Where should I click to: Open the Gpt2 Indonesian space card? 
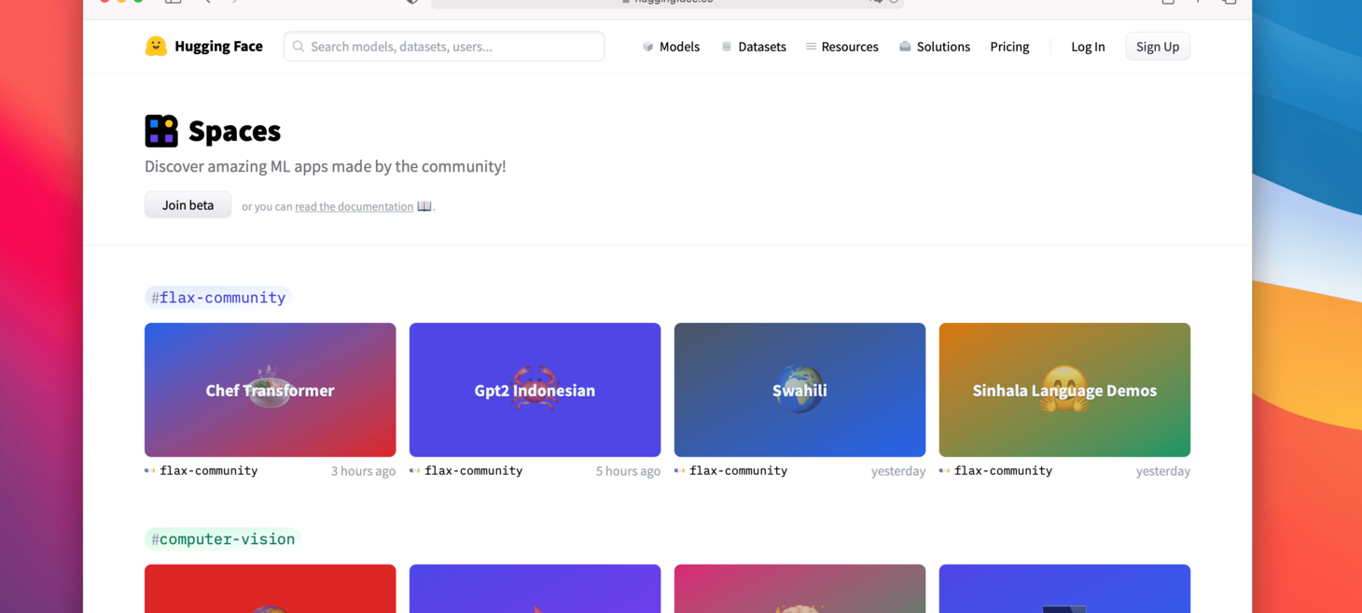pyautogui.click(x=535, y=390)
